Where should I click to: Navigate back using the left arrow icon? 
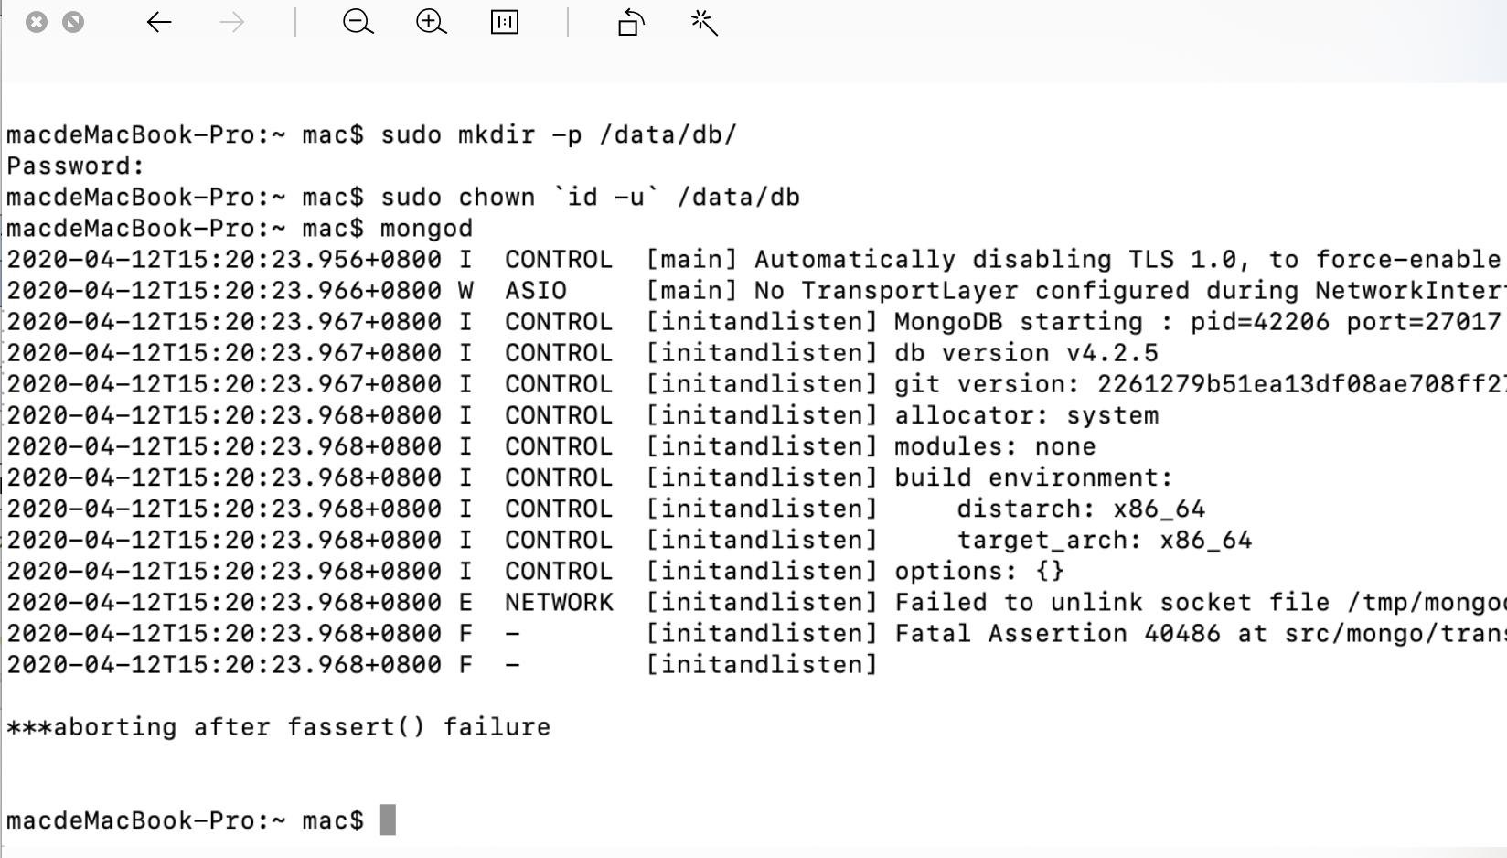tap(158, 23)
